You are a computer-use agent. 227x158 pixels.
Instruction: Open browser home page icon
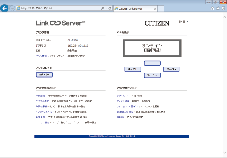click(x=212, y=8)
